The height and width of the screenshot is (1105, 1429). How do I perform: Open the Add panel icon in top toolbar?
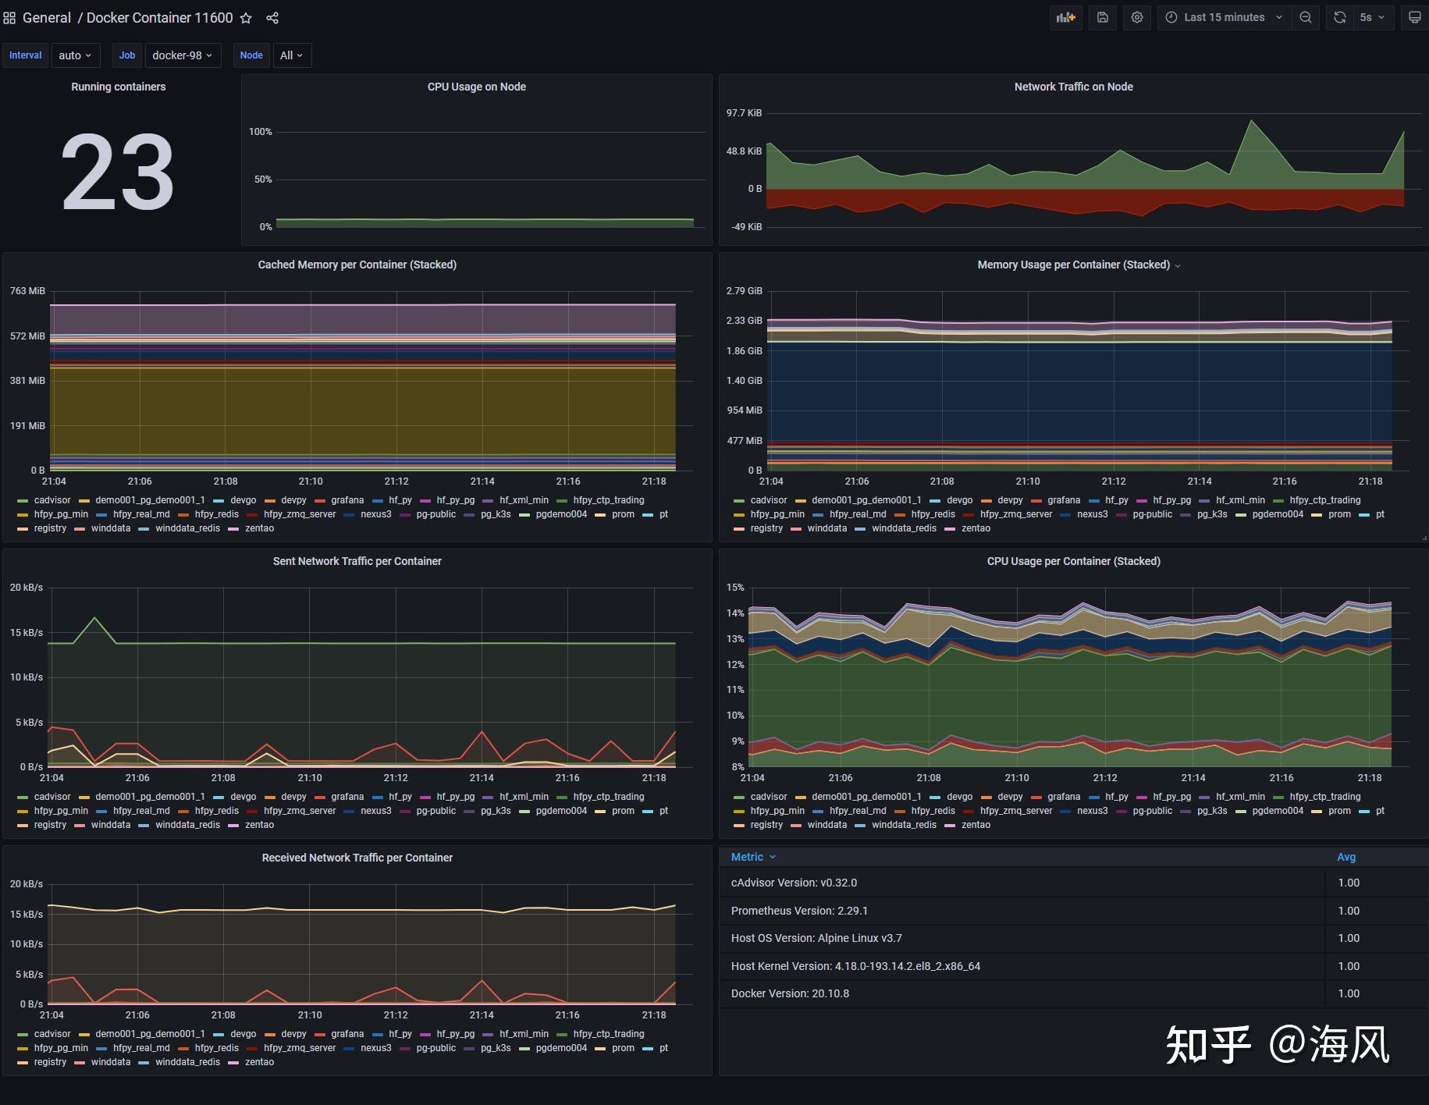point(1066,17)
